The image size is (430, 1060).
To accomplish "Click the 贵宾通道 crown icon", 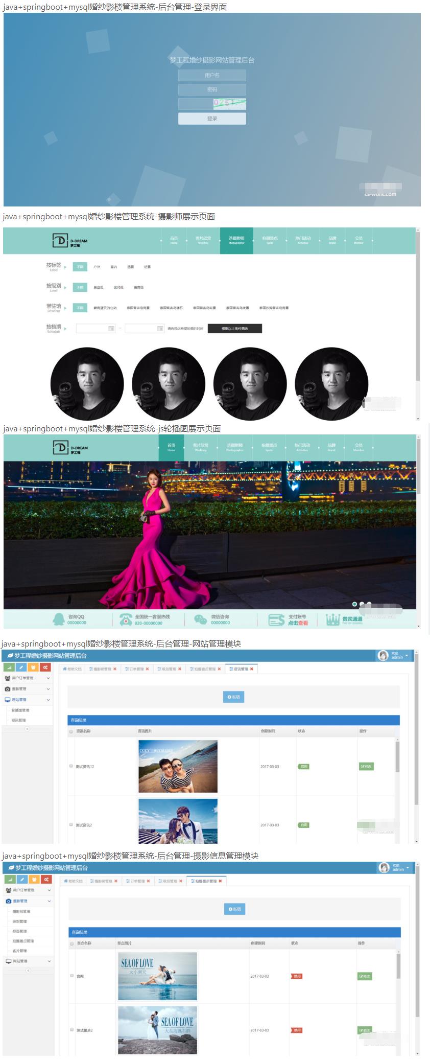I will tap(333, 619).
